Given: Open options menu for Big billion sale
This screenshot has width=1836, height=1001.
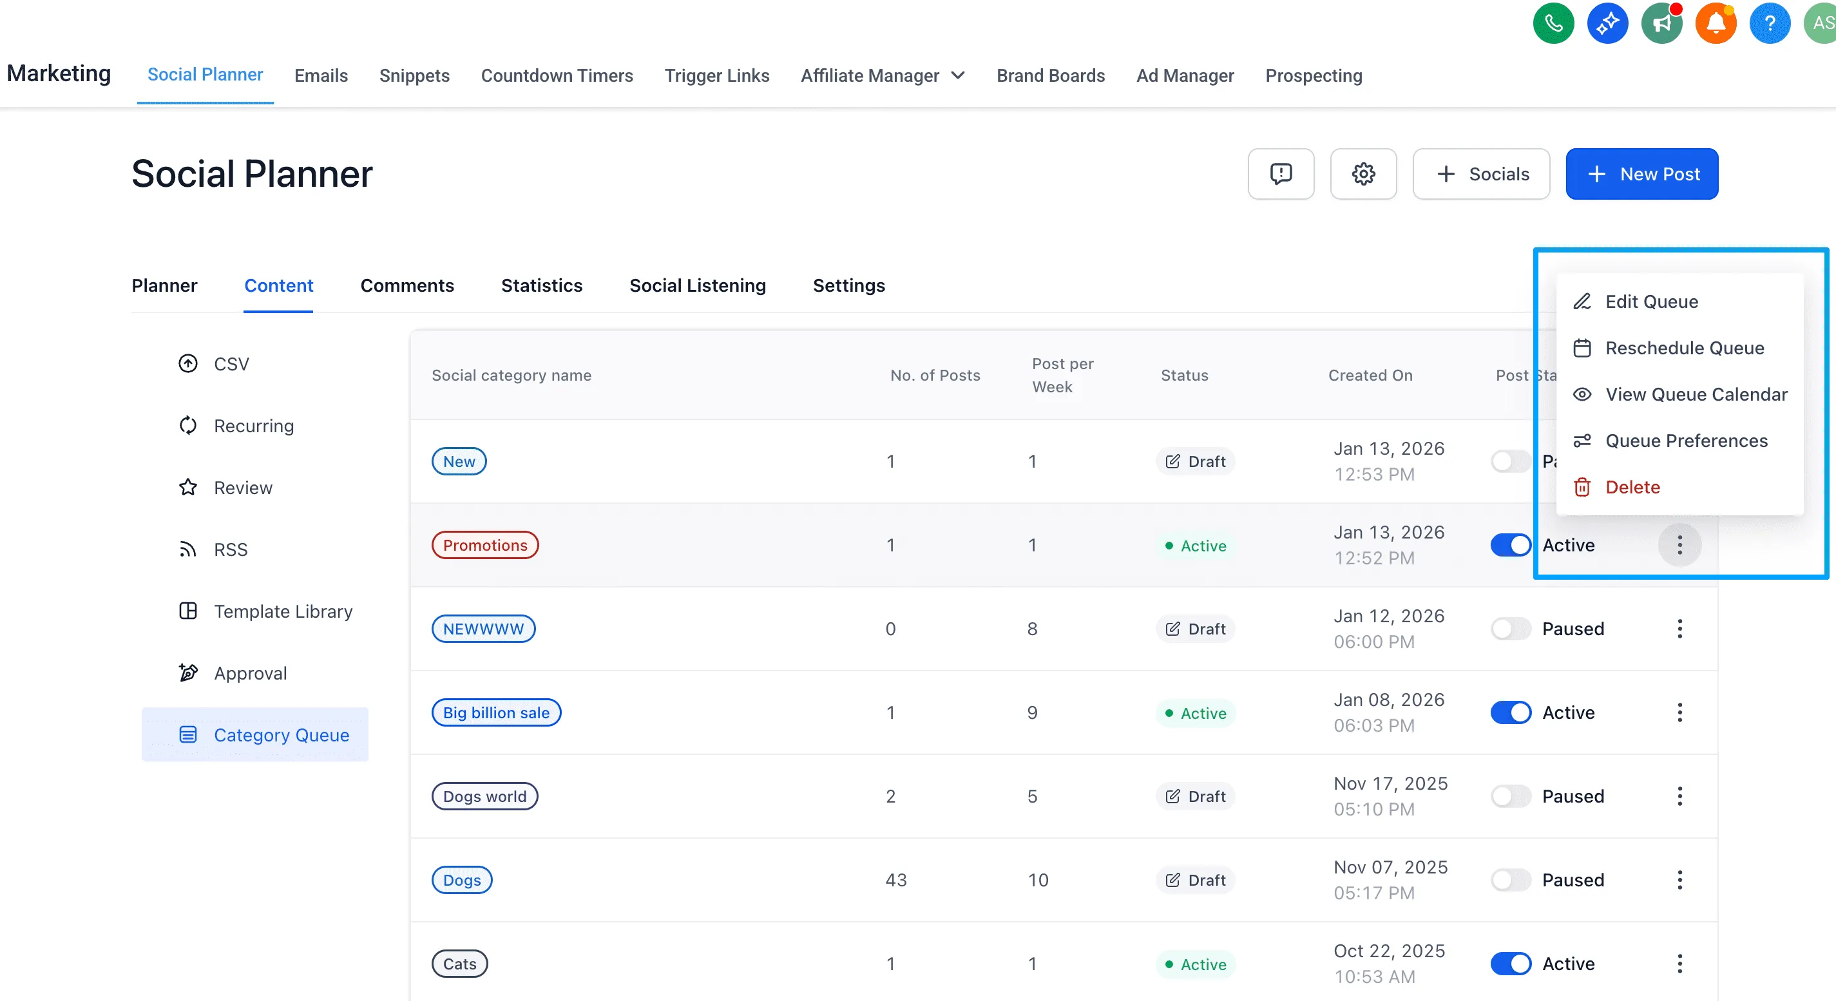Looking at the screenshot, I should coord(1680,712).
